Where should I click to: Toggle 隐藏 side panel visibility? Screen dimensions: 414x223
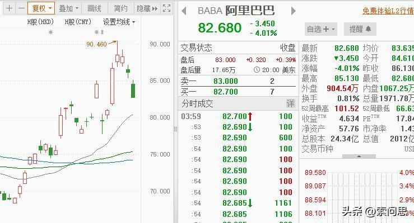[147, 8]
